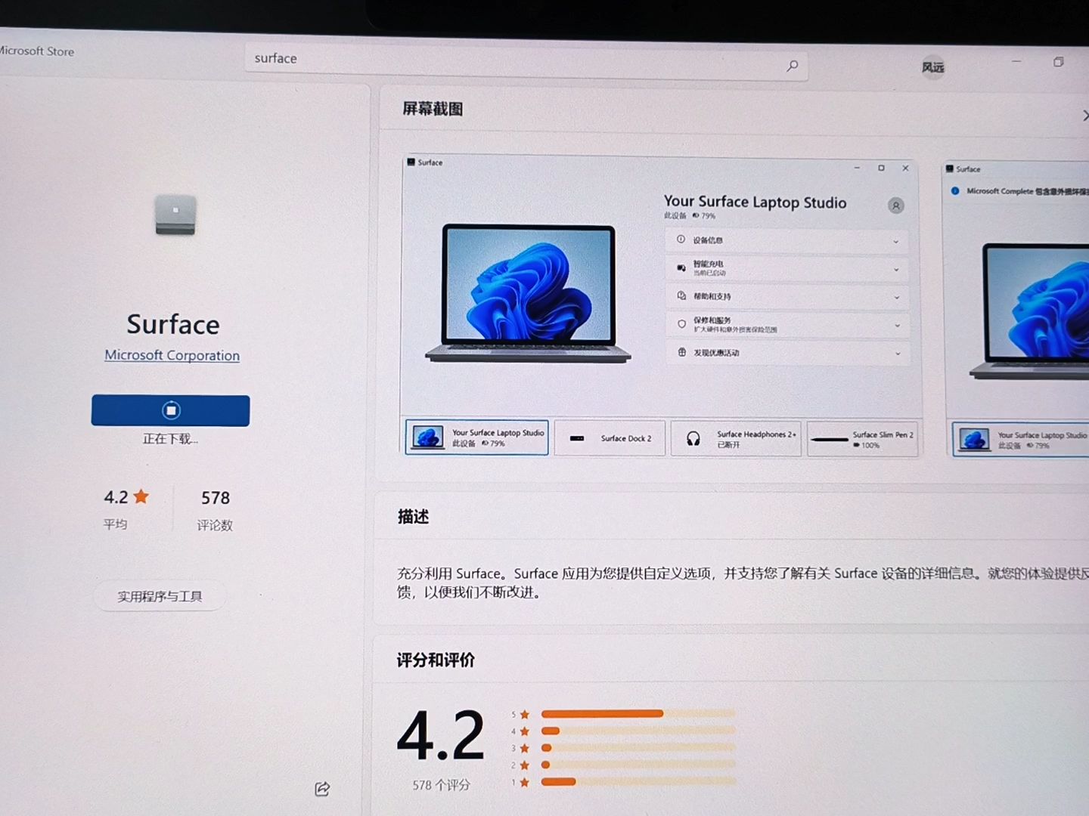Click the 评分和评价 section heading
The image size is (1089, 816).
coord(436,660)
